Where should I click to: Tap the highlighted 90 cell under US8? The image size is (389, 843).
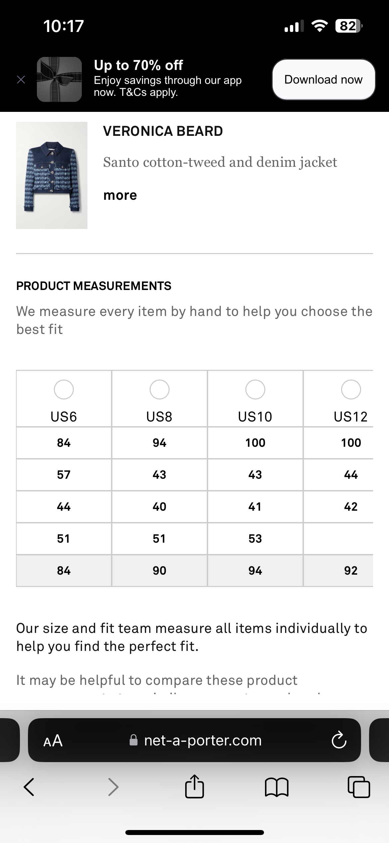tap(159, 571)
